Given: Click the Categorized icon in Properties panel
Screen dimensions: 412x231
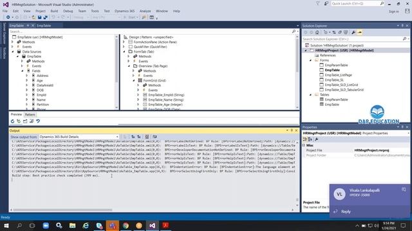Looking at the screenshot, I should [x=305, y=139].
